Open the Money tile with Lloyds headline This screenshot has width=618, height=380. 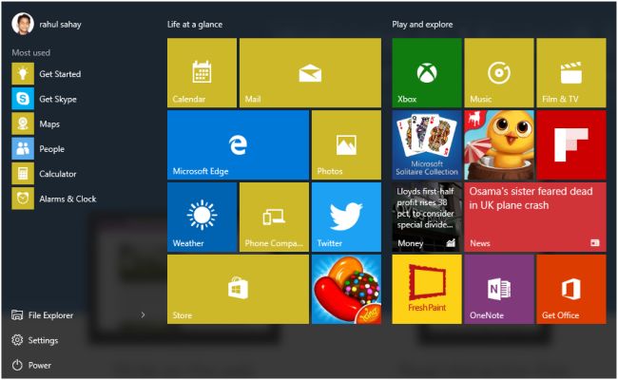(427, 217)
